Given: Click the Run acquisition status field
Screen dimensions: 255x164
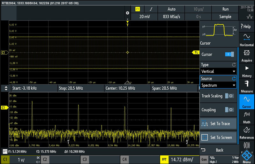Looking at the screenshot, I should pyautogui.click(x=225, y=10).
